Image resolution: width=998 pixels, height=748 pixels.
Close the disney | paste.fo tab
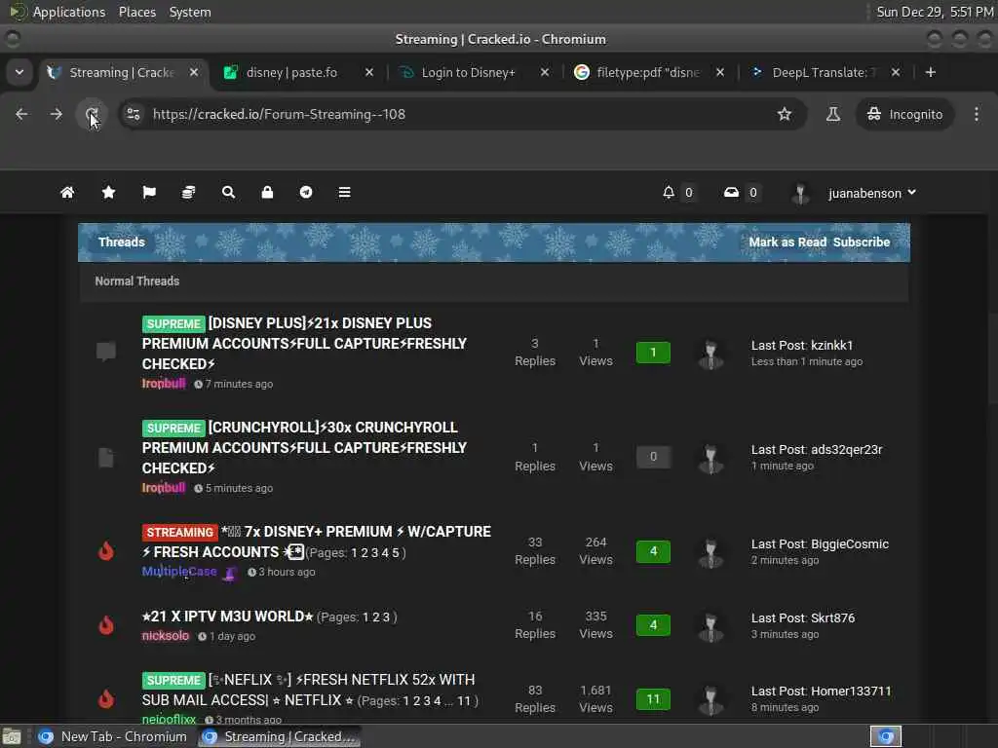pos(369,72)
